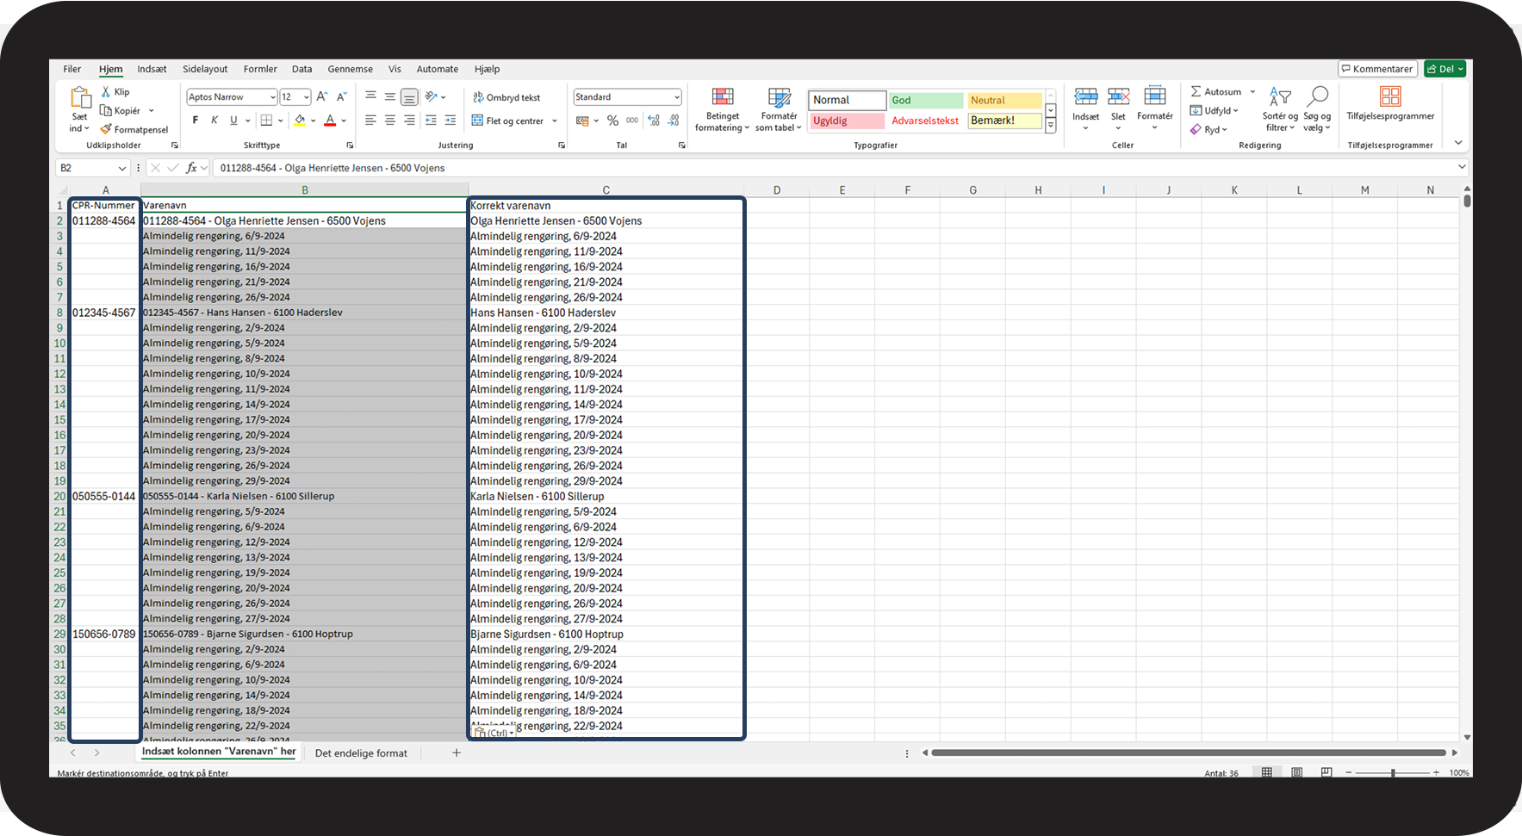Screen dimensions: 1522x836
Task: Open Sortér og filtrer
Action: click(1280, 109)
